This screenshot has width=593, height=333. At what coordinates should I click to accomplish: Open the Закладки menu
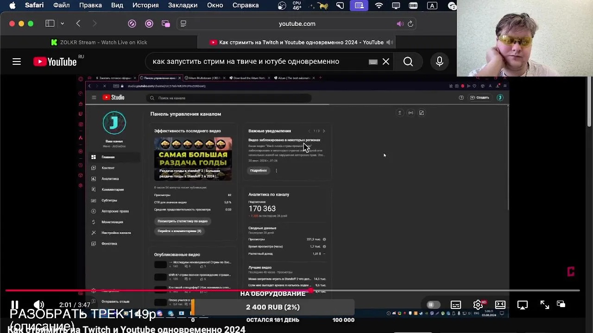[183, 6]
